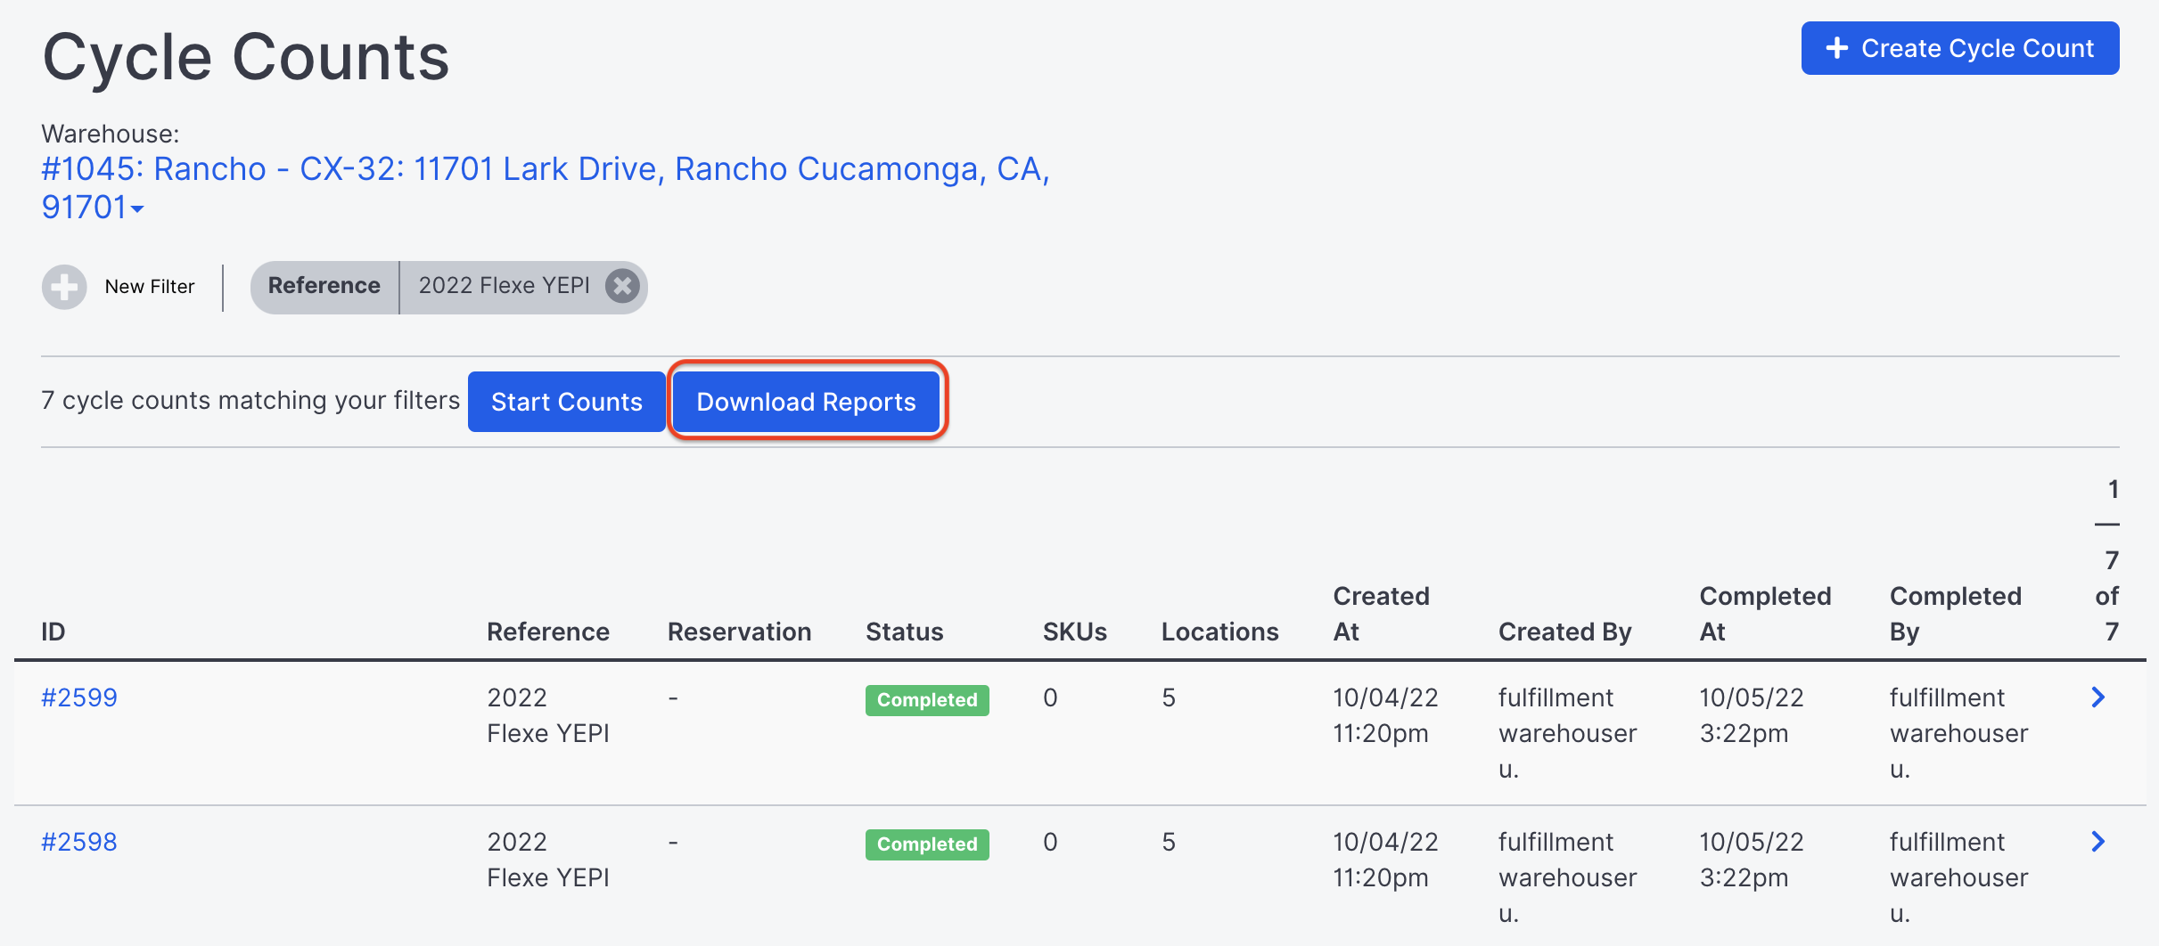
Task: Open cycle count #2598 link
Action: click(79, 842)
